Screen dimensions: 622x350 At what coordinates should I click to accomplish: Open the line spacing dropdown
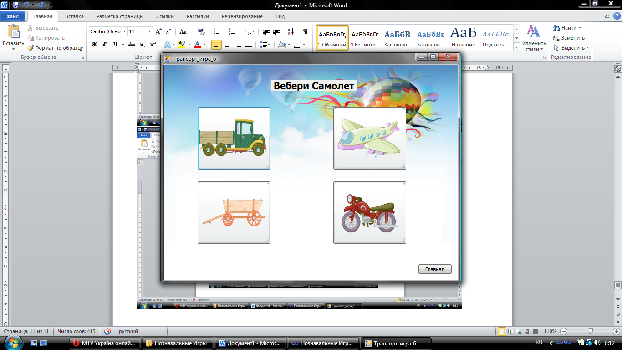click(x=265, y=45)
